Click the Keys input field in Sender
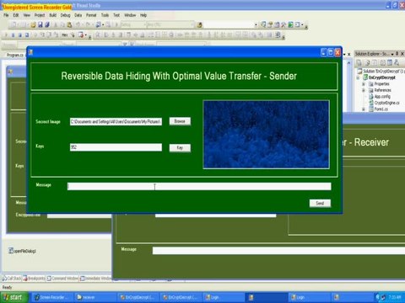This screenshot has height=303, width=405. pyautogui.click(x=116, y=147)
